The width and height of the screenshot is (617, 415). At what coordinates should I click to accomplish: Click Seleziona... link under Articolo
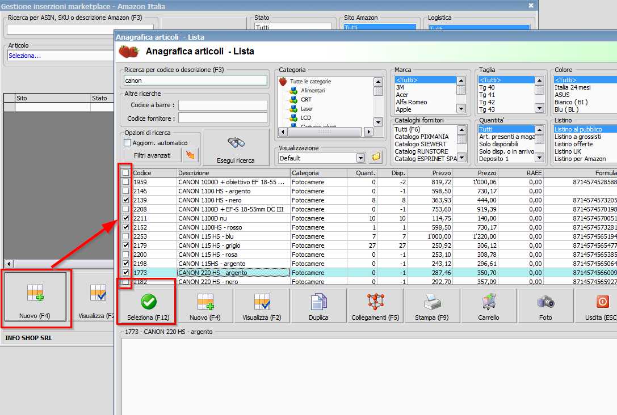click(25, 56)
